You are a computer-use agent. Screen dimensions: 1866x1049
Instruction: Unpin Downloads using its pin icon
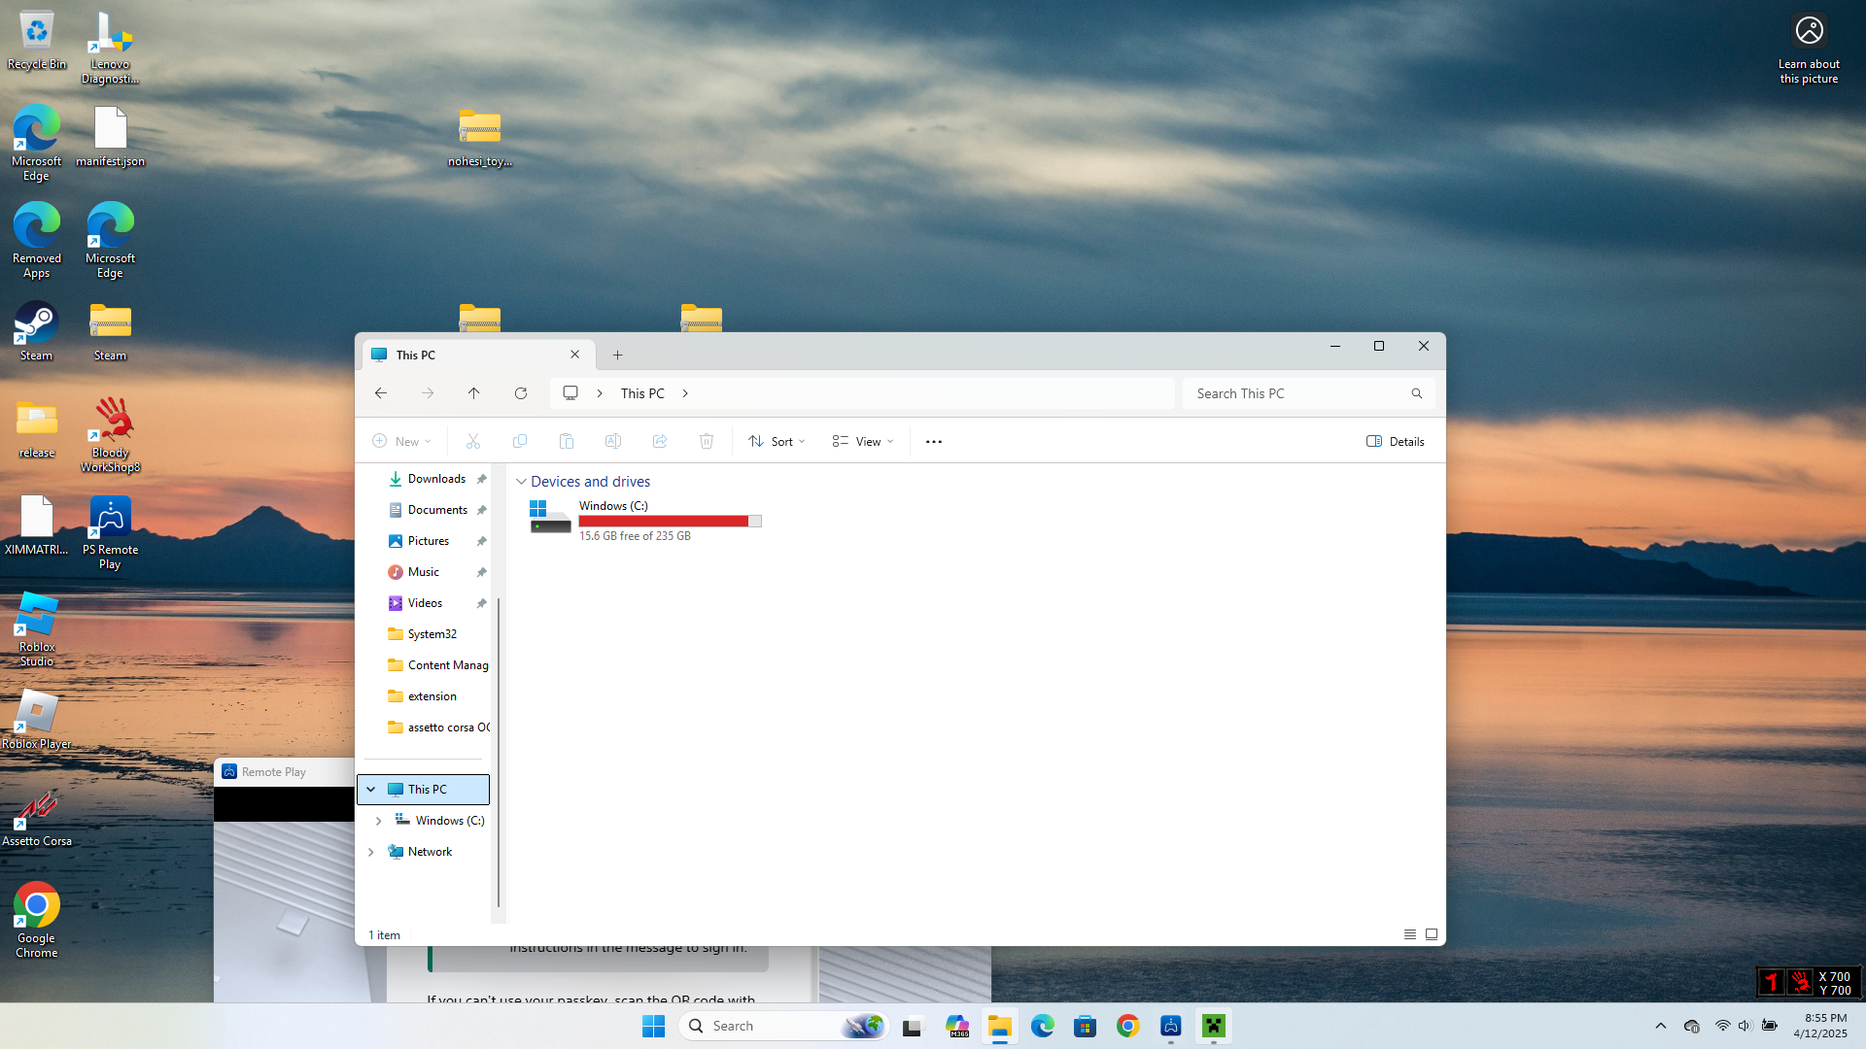click(x=482, y=479)
